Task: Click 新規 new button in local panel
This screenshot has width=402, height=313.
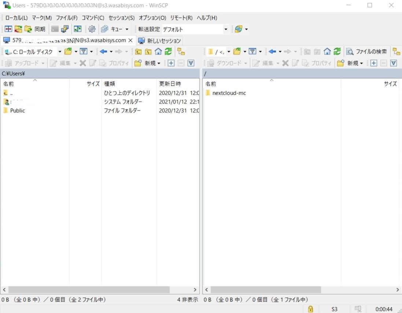Action: 148,63
